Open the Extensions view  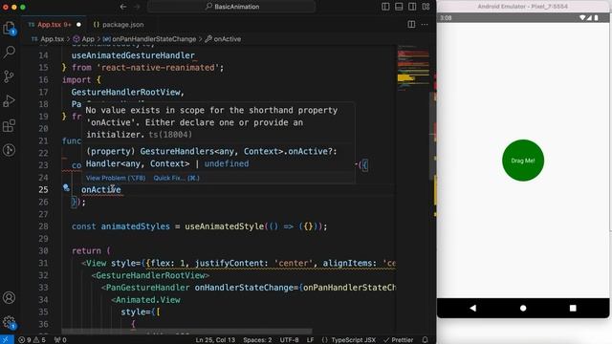(9, 125)
